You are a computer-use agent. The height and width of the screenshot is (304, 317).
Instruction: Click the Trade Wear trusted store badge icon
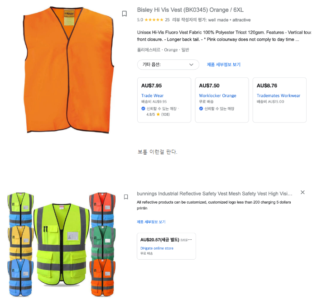[143, 109]
